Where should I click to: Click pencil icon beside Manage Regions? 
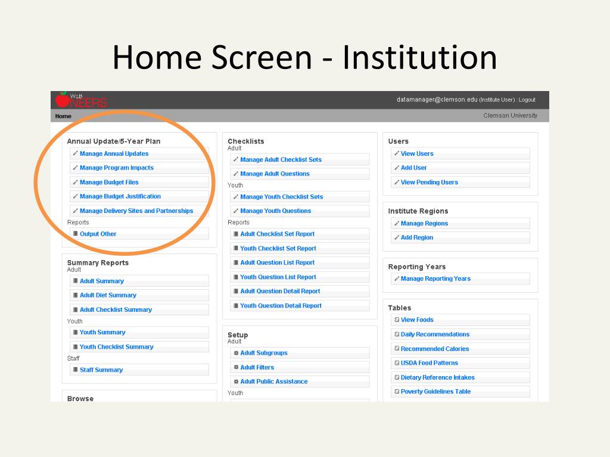pyautogui.click(x=397, y=223)
